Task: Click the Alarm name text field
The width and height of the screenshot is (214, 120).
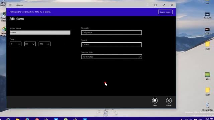Action: click(40, 33)
